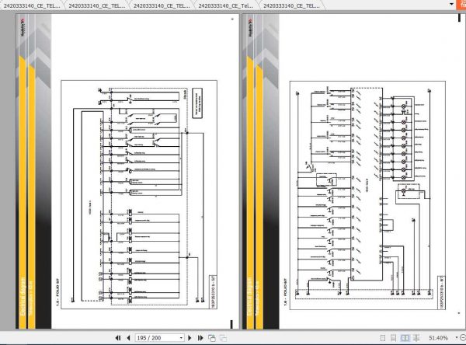Jump to the last page
466x345 pixels.
pos(200,338)
